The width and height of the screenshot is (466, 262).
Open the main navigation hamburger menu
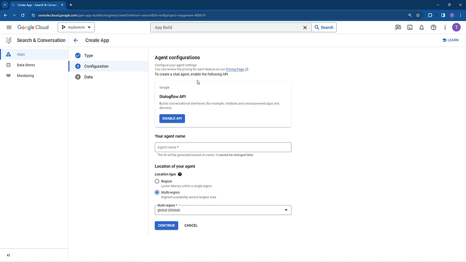tap(9, 27)
